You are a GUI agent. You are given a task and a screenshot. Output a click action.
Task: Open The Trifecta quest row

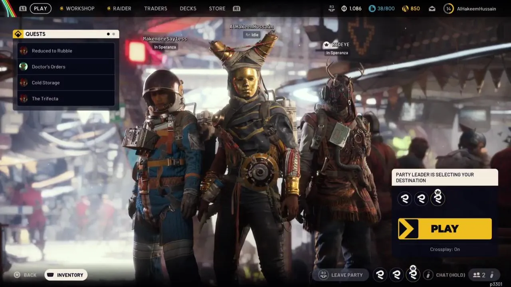[x=66, y=98]
